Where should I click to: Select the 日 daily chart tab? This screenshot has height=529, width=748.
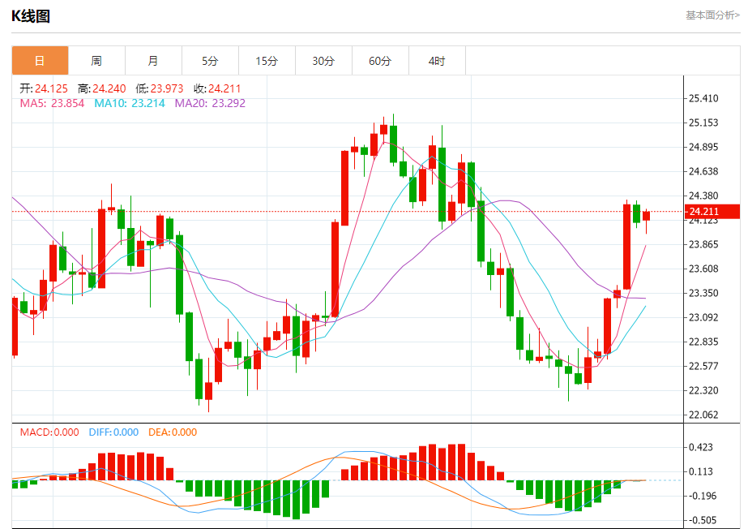point(40,61)
